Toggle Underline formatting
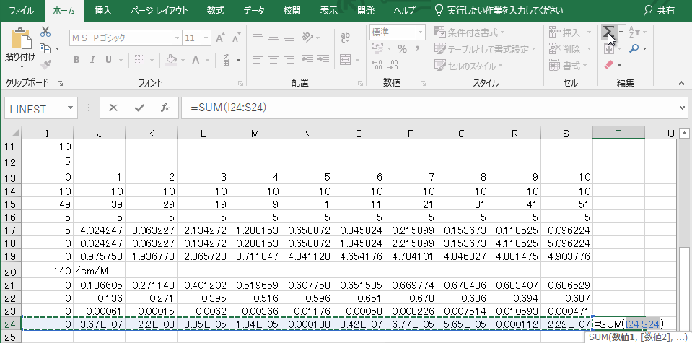This screenshot has width=692, height=343. click(108, 60)
